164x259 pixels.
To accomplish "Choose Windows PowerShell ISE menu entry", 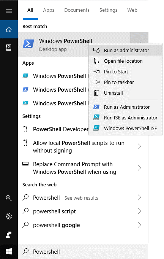I will click(x=125, y=128).
